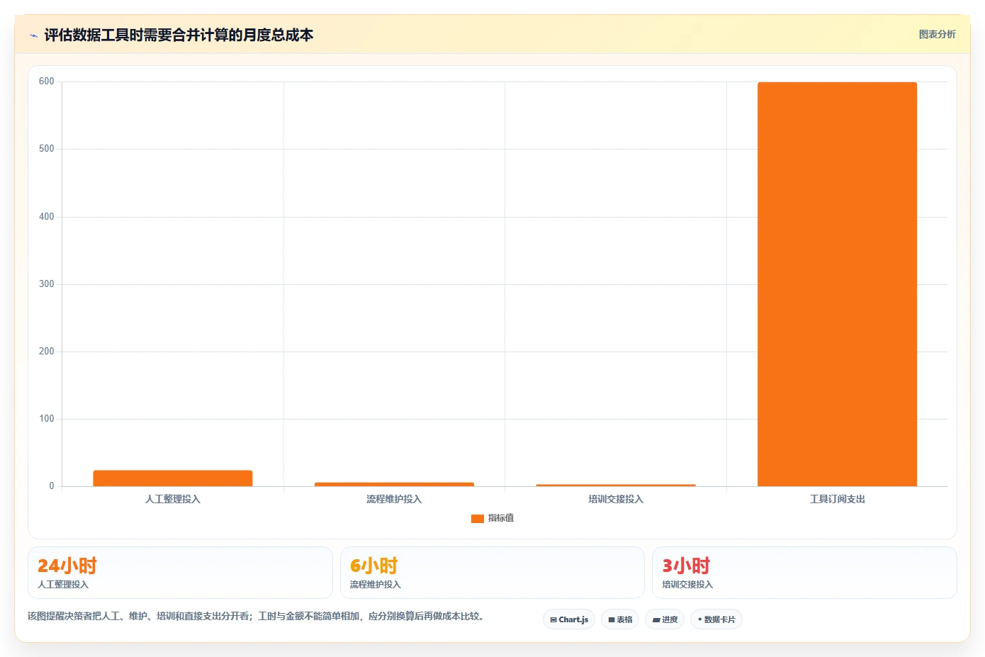Select the 工具订阅支出 orange bar
Viewport: 985px width, 657px height.
click(837, 284)
